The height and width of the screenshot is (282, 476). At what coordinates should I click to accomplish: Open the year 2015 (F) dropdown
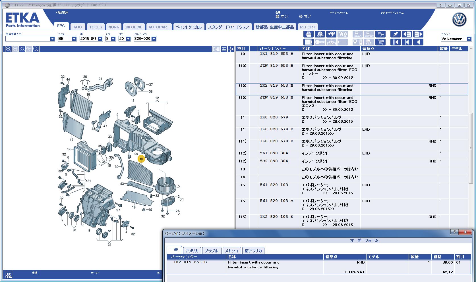coord(100,39)
